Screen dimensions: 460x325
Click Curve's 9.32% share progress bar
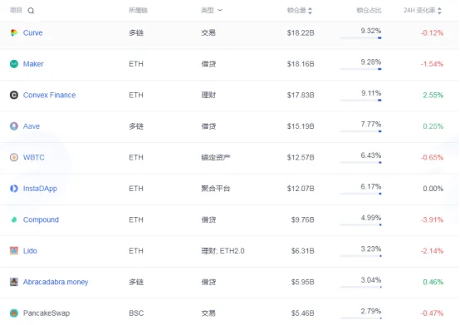(361, 38)
